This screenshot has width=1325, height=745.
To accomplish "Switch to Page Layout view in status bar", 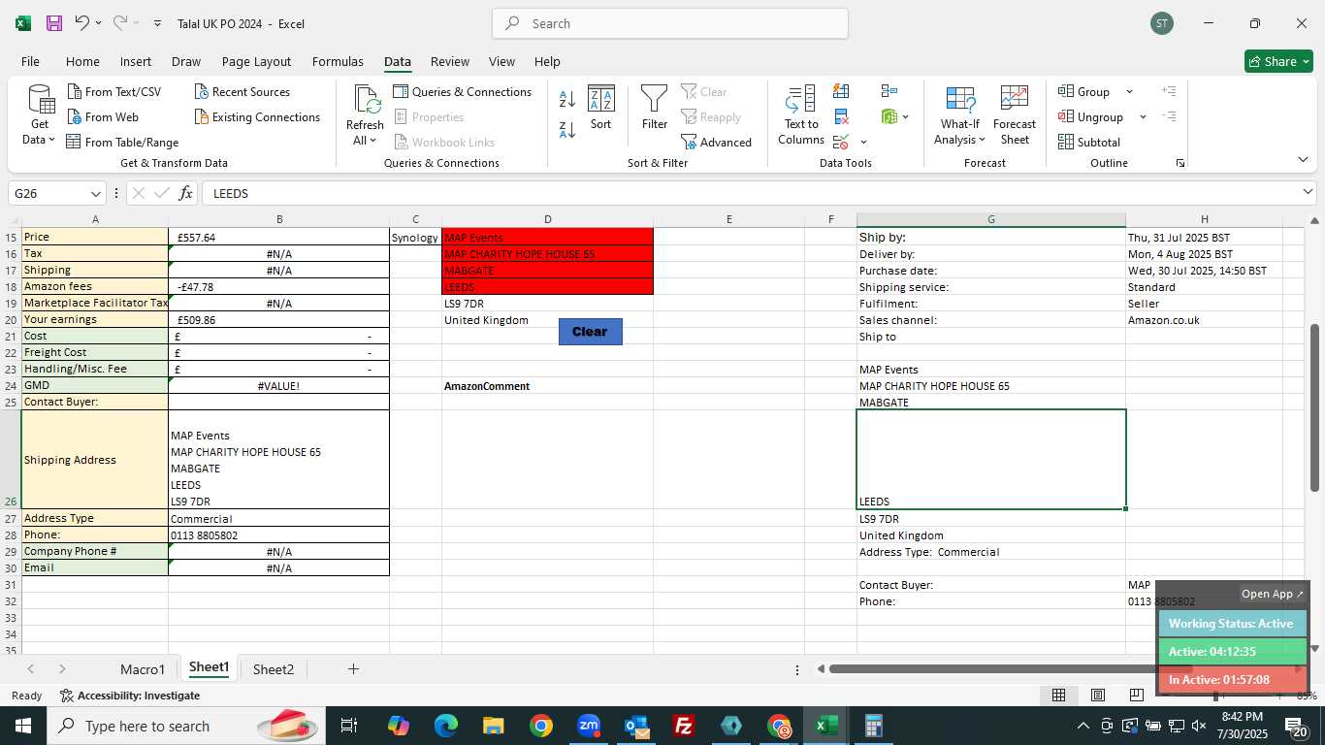I will click(1097, 695).
